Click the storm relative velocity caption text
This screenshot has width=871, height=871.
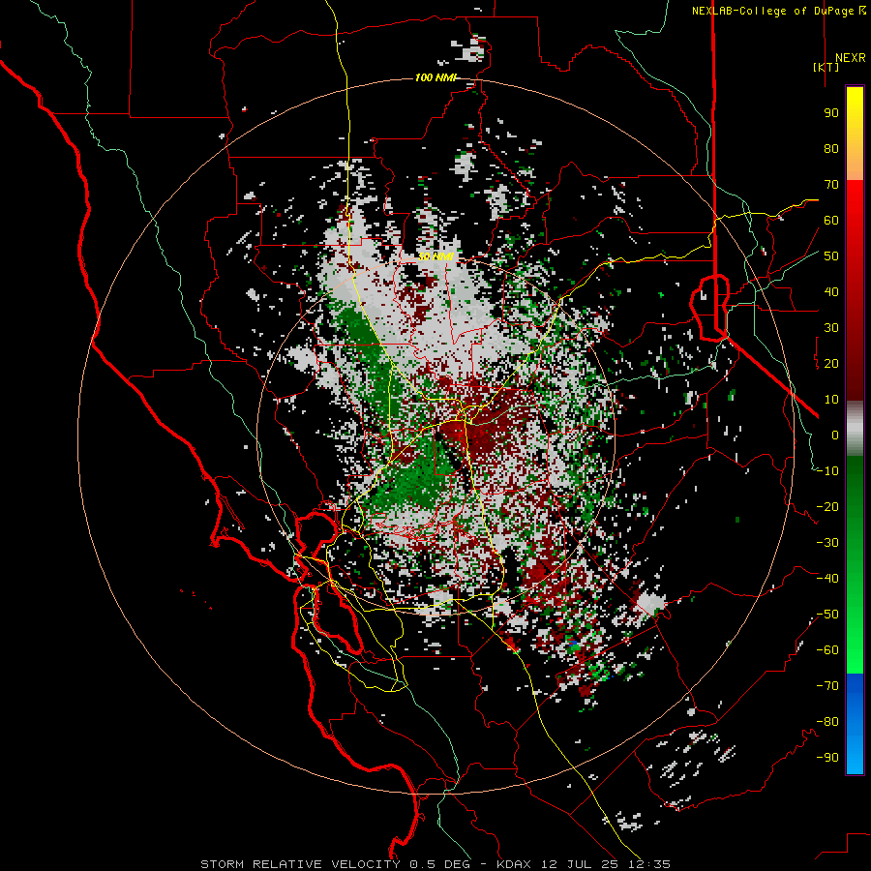[435, 864]
